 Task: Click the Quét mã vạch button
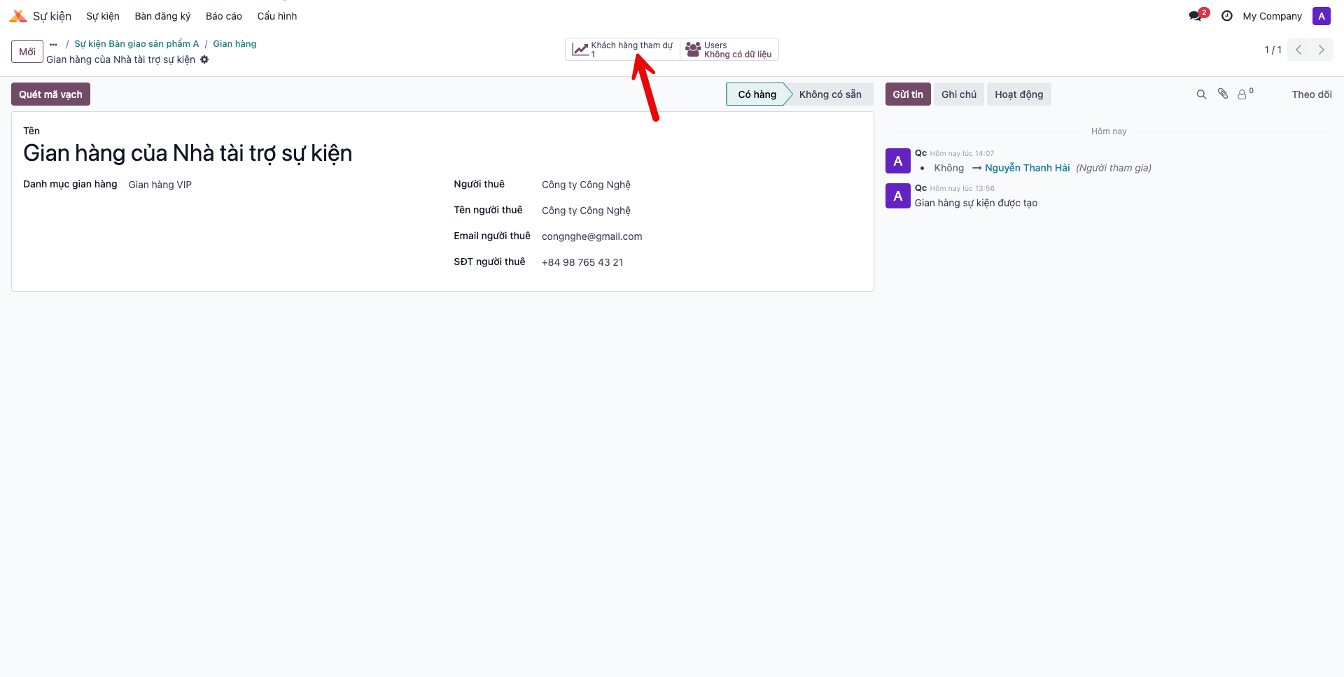pos(50,94)
